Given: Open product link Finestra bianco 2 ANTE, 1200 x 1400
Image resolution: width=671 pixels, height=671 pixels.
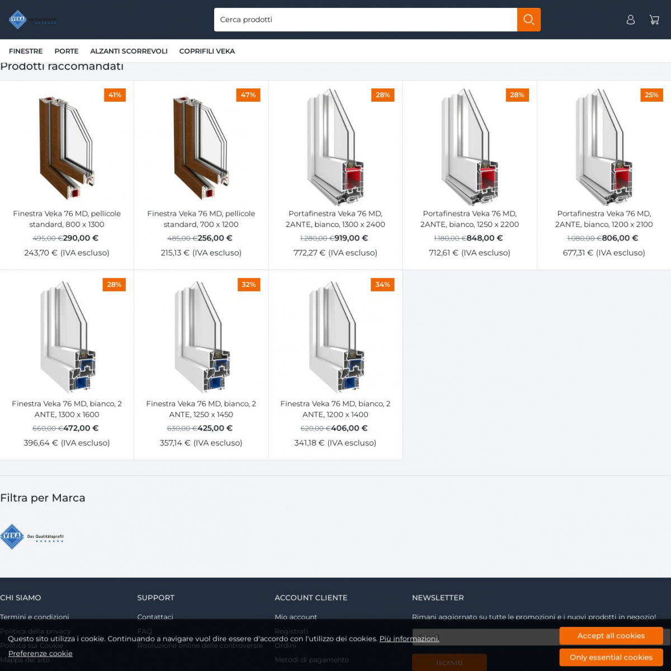Looking at the screenshot, I should click(x=335, y=409).
